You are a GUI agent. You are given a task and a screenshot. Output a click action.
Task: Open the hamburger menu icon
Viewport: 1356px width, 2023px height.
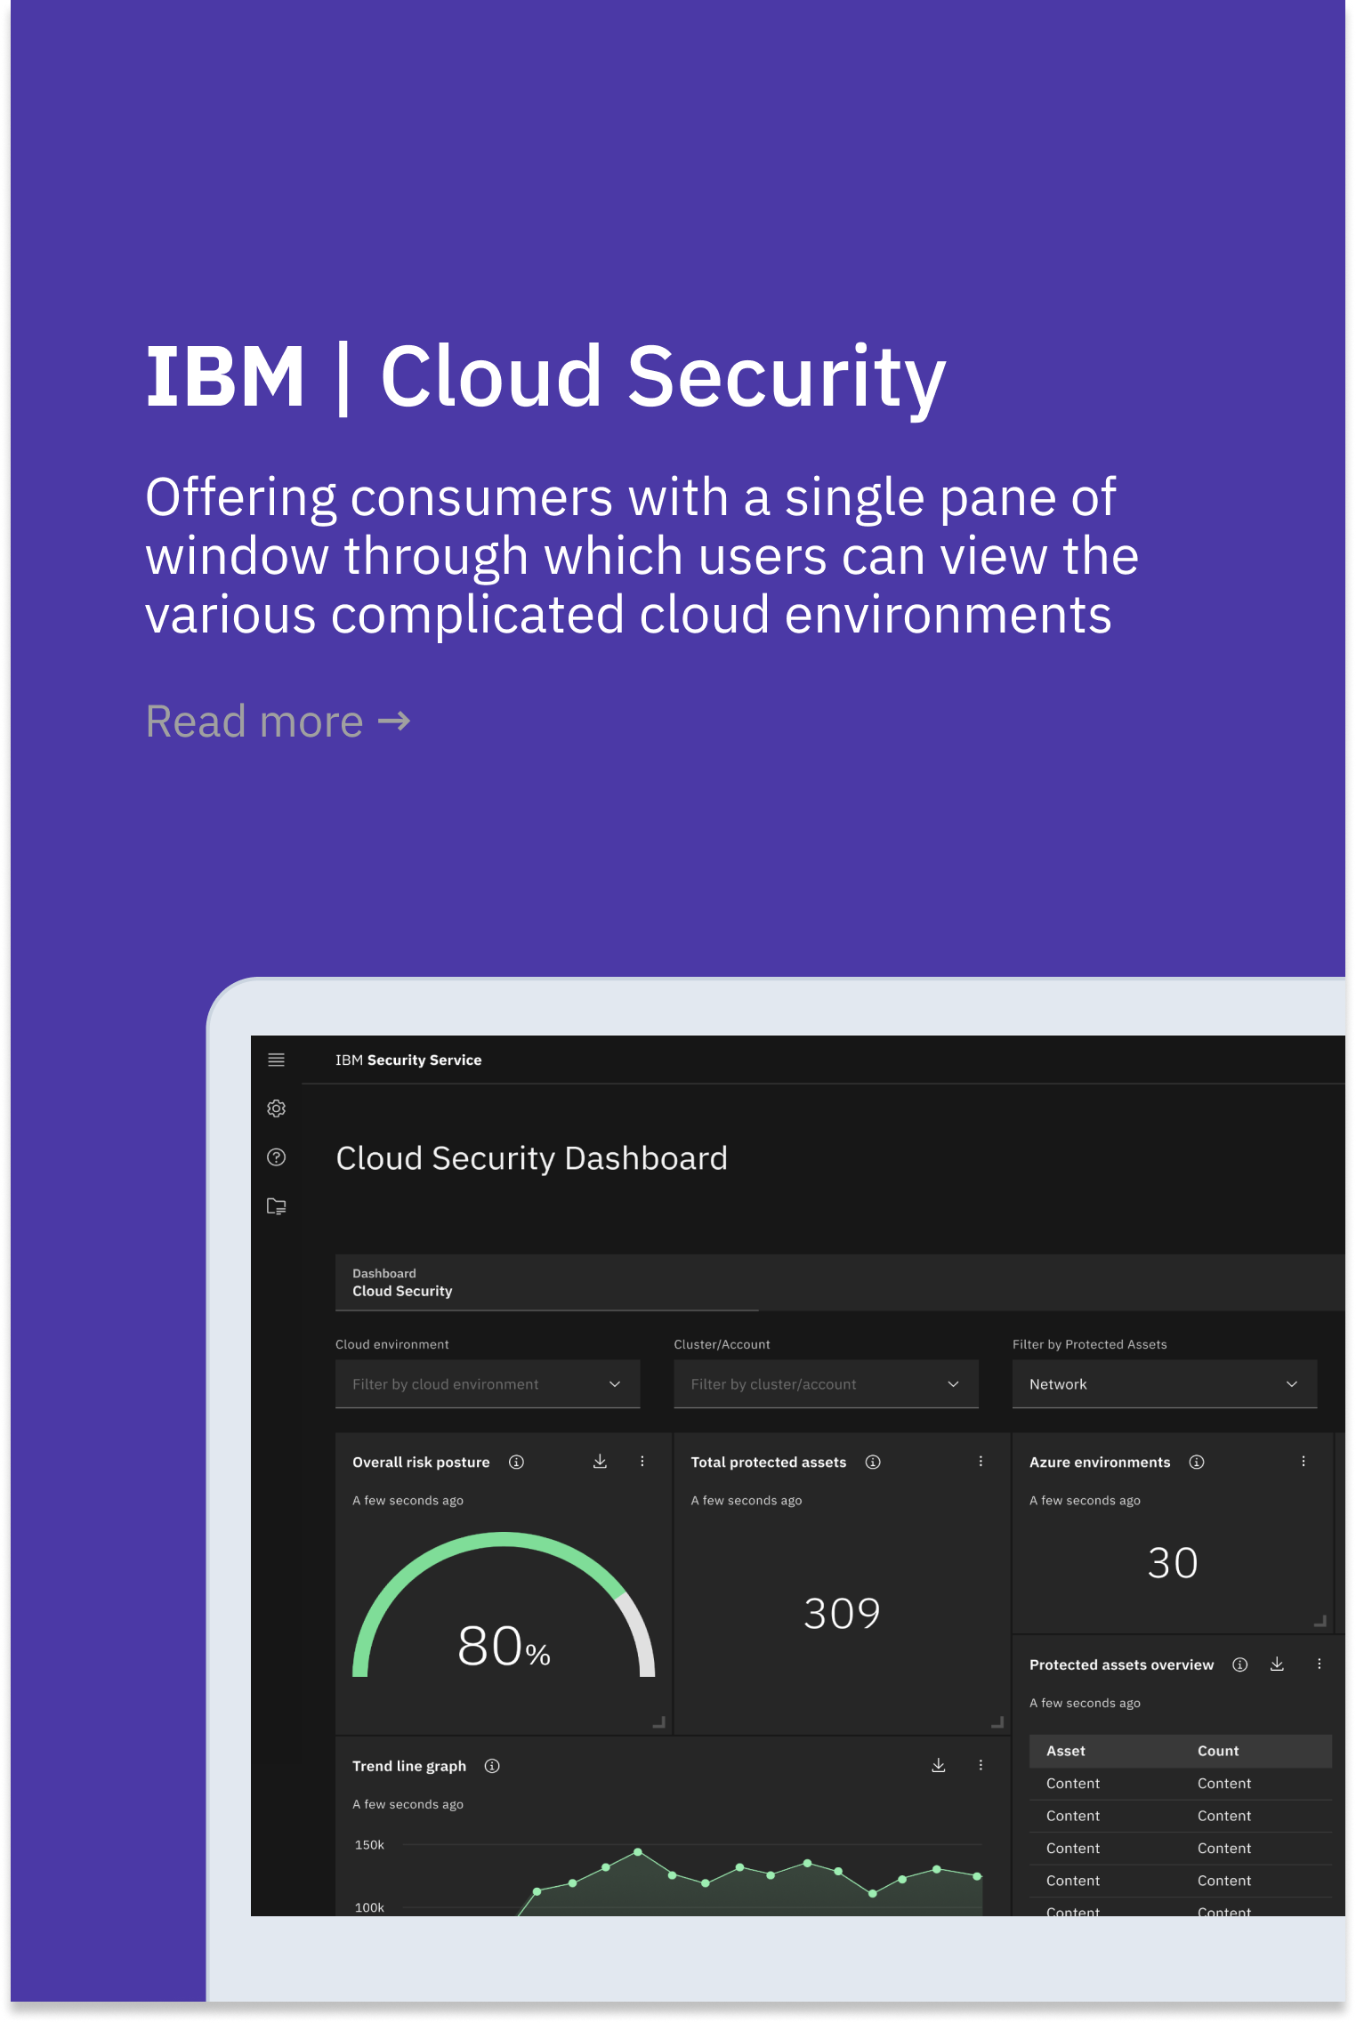coord(276,1060)
